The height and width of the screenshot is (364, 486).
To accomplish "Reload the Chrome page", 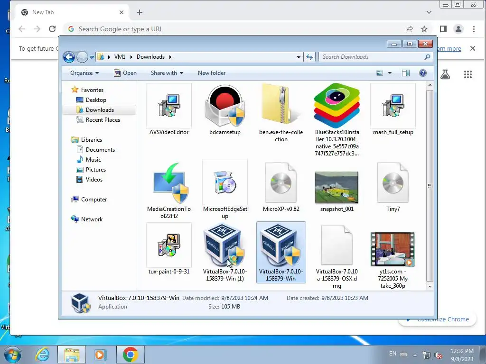I will pos(52,29).
